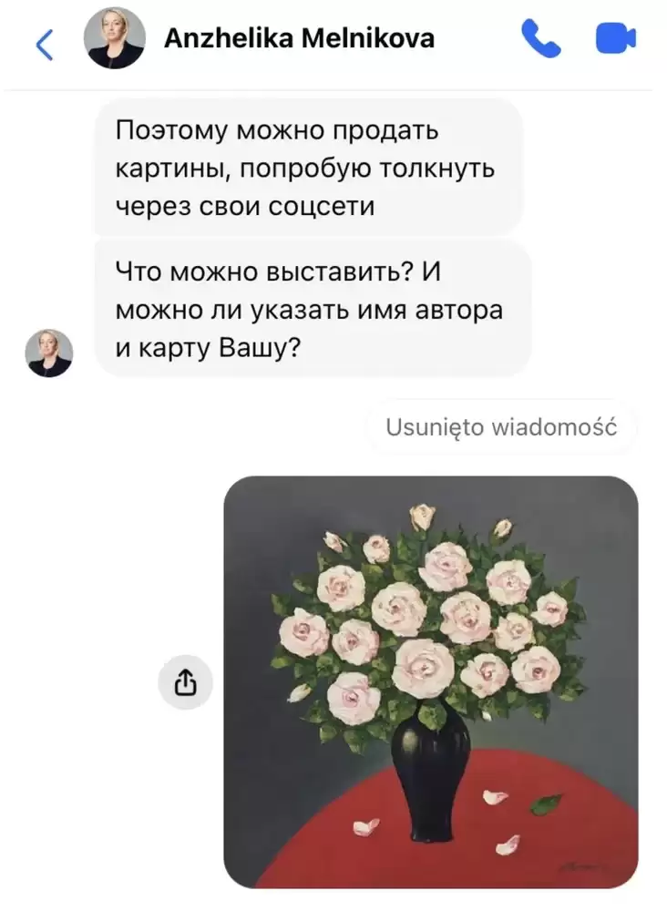Tap the text можно ли указать имя автора
Screen dimensions: 667x911
coord(309,310)
